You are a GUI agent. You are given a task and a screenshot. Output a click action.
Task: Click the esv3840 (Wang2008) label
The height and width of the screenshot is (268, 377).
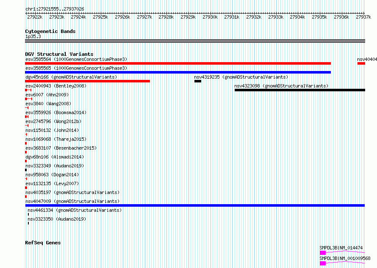pos(48,104)
